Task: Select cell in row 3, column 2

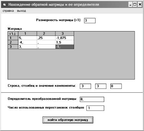Action: coord(46,47)
